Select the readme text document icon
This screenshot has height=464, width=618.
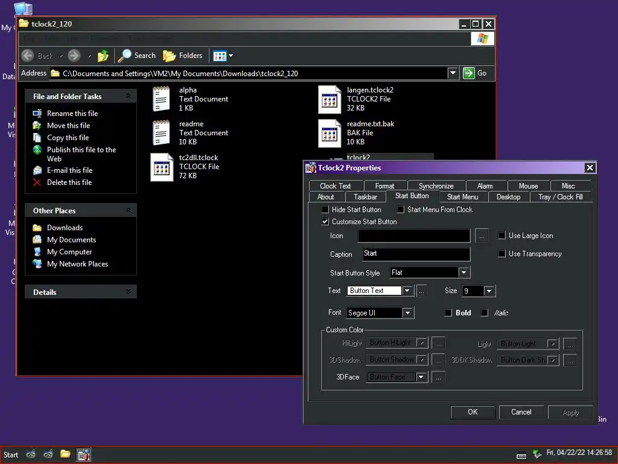point(161,132)
